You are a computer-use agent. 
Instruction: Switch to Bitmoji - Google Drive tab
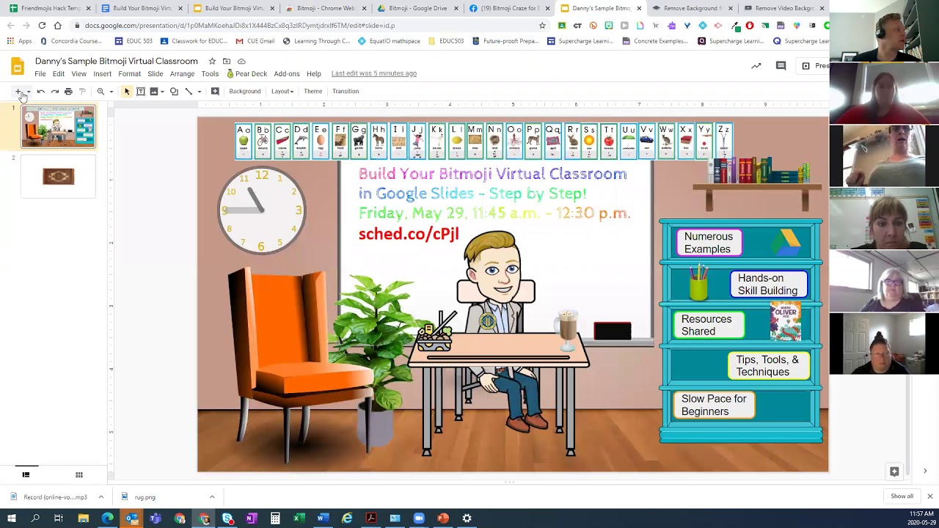click(x=417, y=8)
